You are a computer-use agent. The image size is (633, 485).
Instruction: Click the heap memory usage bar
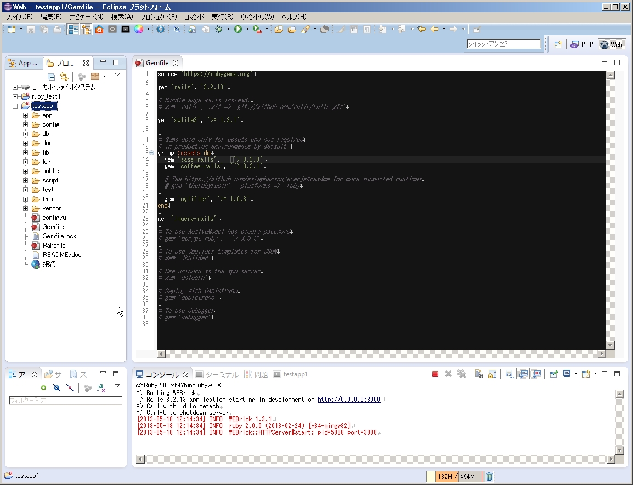pyautogui.click(x=454, y=477)
